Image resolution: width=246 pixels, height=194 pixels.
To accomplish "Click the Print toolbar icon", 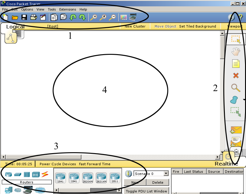I will pos(34,17).
